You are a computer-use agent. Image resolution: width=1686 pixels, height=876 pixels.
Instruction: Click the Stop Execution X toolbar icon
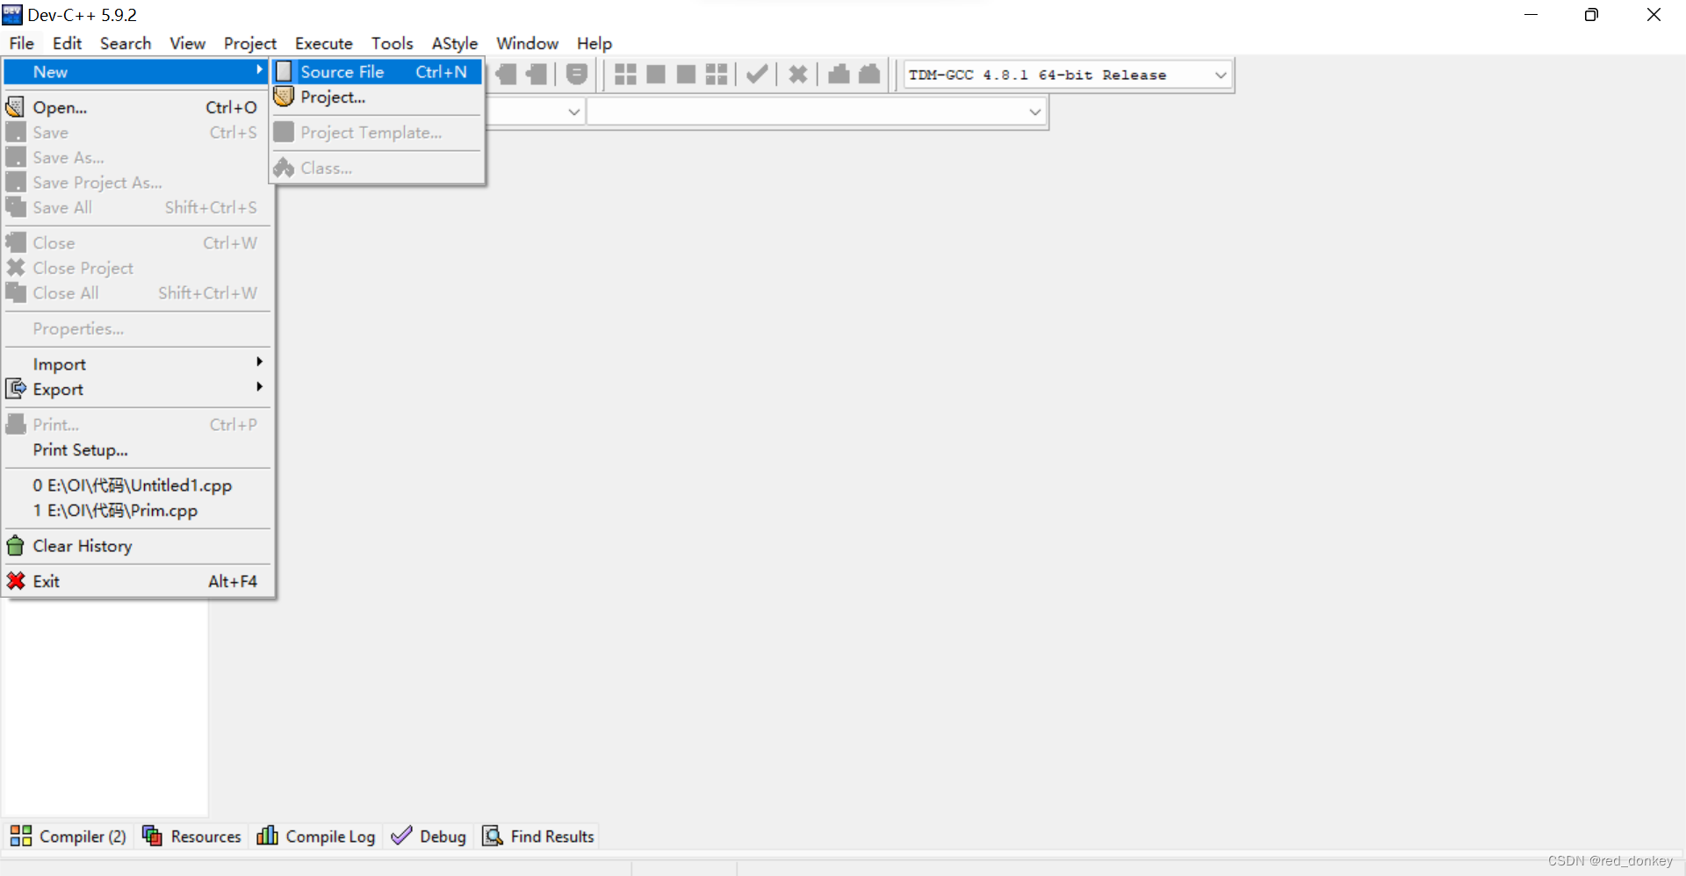click(x=797, y=75)
